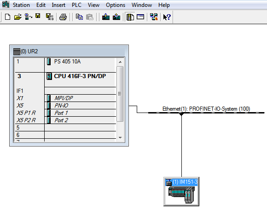Click the MPI/DP row module icon
The width and height of the screenshot is (267, 215).
click(x=49, y=98)
